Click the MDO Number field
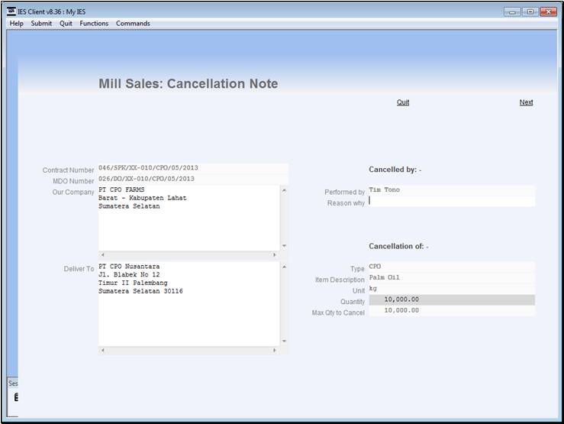The height and width of the screenshot is (424, 564). 193,179
